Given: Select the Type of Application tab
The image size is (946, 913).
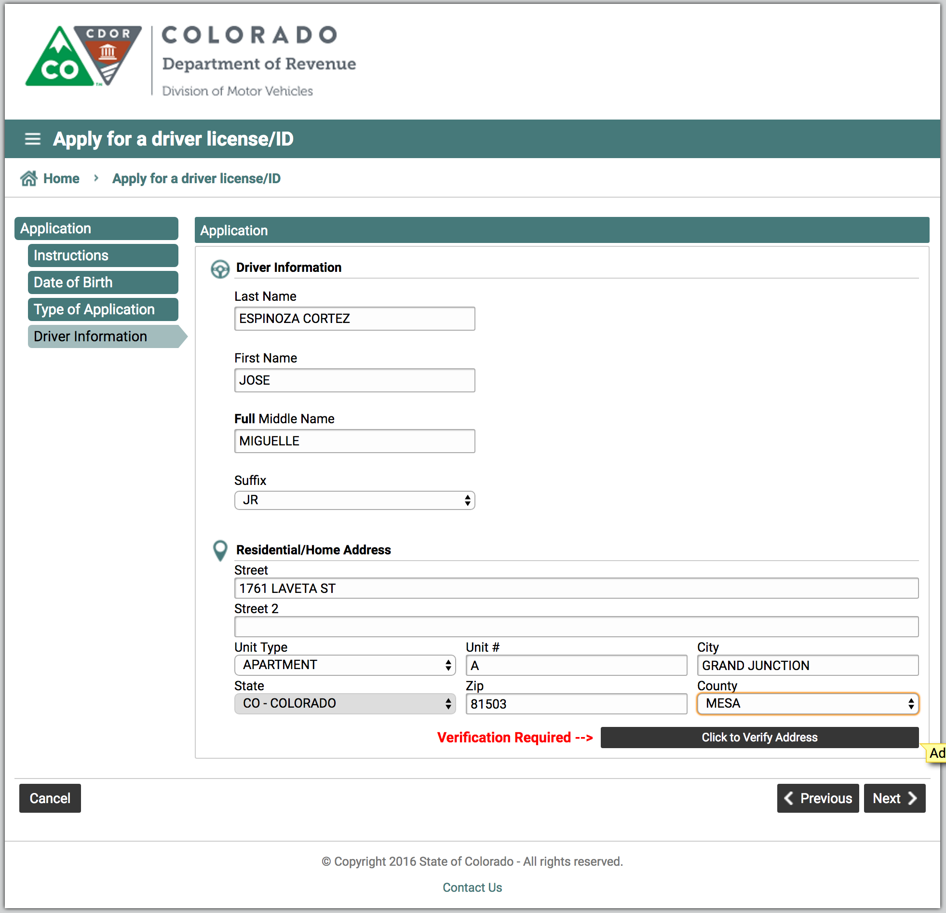Looking at the screenshot, I should click(x=93, y=309).
